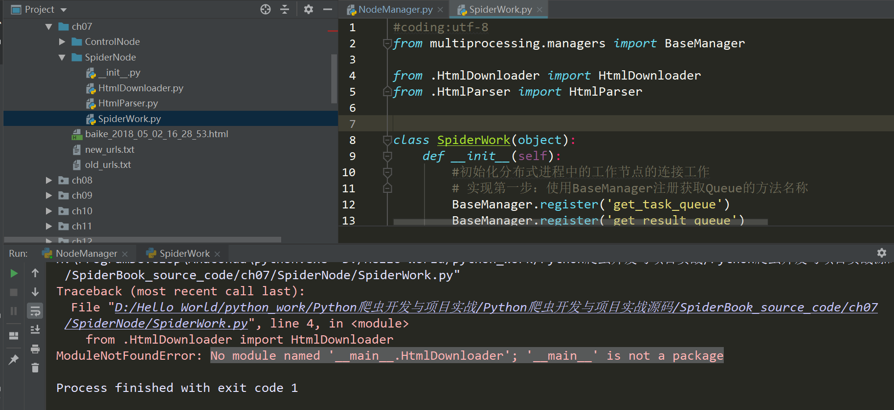Toggle soft-wrap in Run console

pos(35,311)
